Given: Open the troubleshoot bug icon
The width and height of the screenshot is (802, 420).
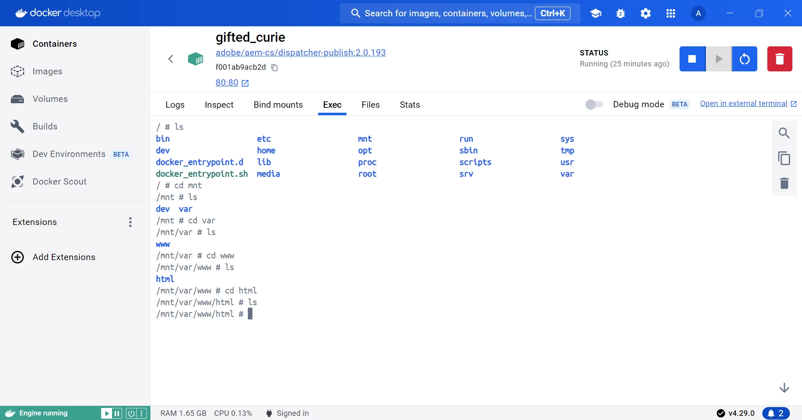Looking at the screenshot, I should pyautogui.click(x=621, y=13).
